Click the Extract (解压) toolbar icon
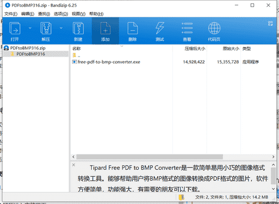 click(46, 28)
